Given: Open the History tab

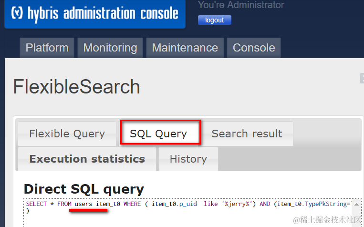Looking at the screenshot, I should (188, 159).
